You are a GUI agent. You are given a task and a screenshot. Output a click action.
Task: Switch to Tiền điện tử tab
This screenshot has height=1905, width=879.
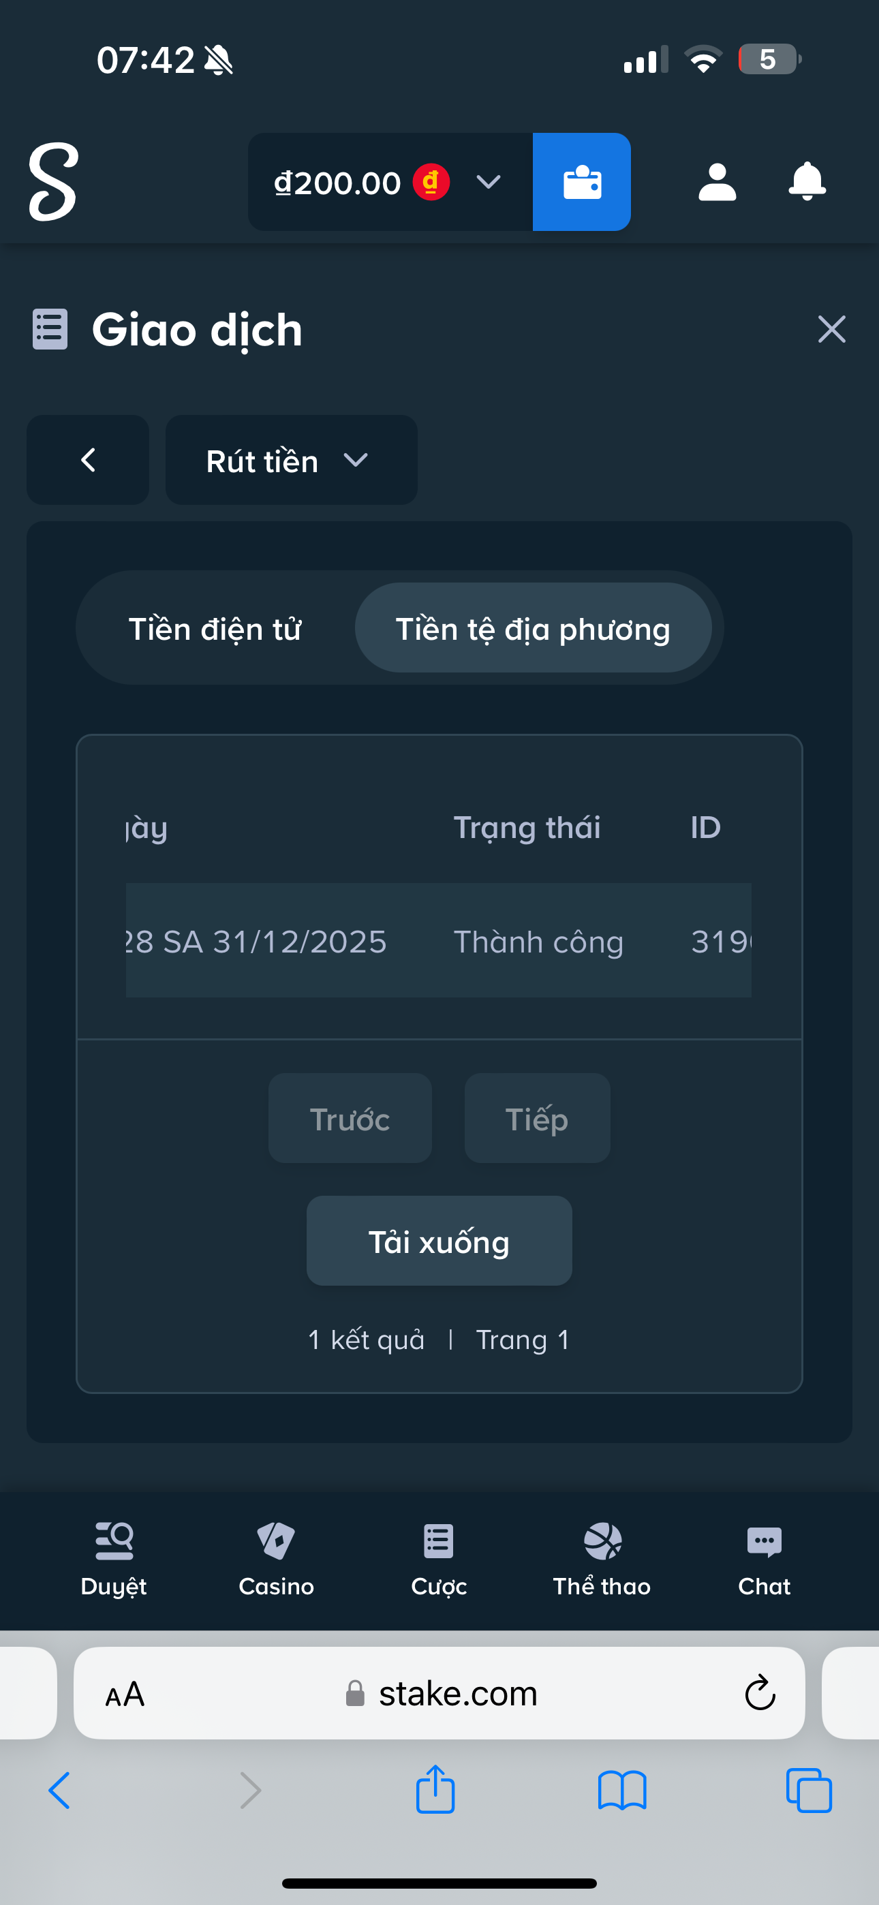pos(215,629)
